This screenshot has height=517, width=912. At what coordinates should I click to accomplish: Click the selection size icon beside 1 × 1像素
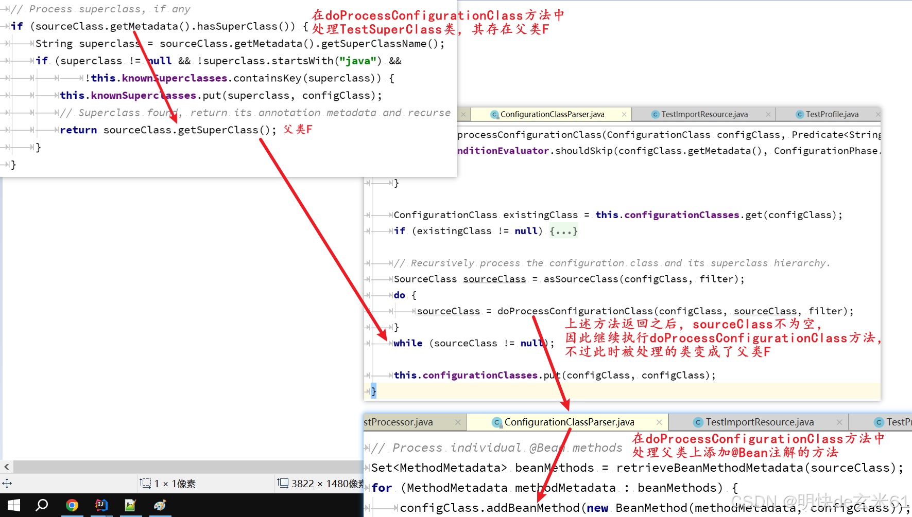pyautogui.click(x=145, y=483)
